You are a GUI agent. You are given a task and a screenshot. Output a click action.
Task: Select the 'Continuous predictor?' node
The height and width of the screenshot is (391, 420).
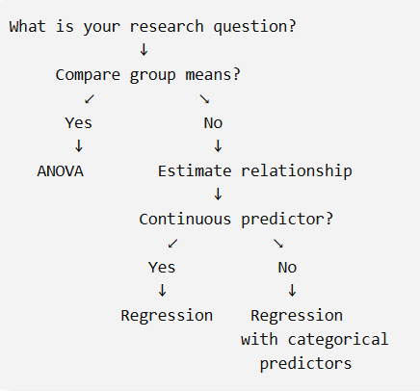[236, 220]
